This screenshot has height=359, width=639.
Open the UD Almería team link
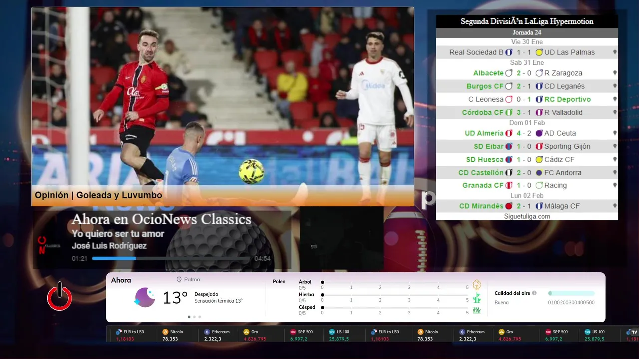(x=484, y=133)
